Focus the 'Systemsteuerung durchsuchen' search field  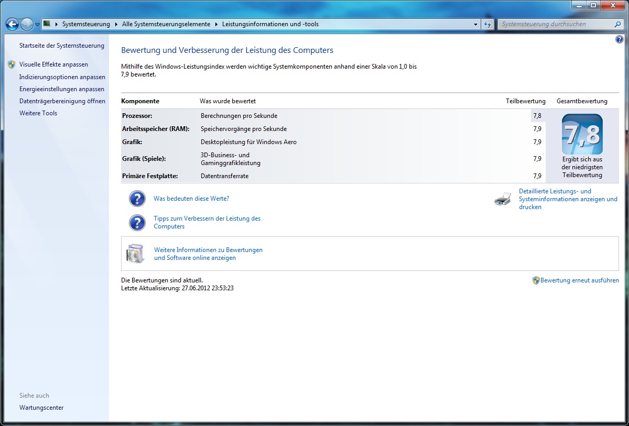(x=555, y=24)
